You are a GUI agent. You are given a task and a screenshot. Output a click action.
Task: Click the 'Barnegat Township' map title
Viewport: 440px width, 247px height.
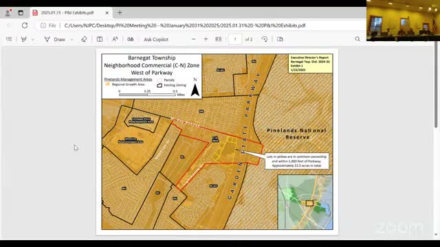click(151, 58)
